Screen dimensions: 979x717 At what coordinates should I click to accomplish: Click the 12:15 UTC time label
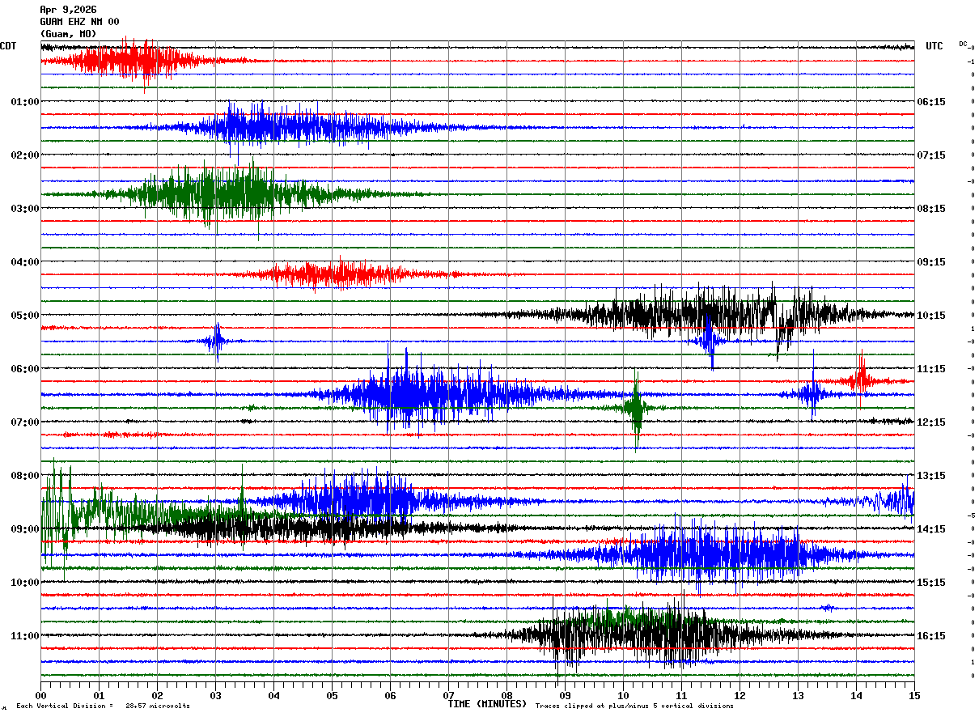pos(932,422)
